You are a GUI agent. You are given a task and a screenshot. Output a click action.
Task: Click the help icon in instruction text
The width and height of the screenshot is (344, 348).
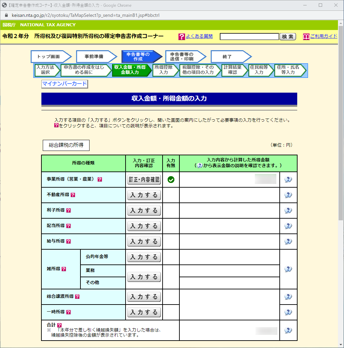(x=56, y=125)
